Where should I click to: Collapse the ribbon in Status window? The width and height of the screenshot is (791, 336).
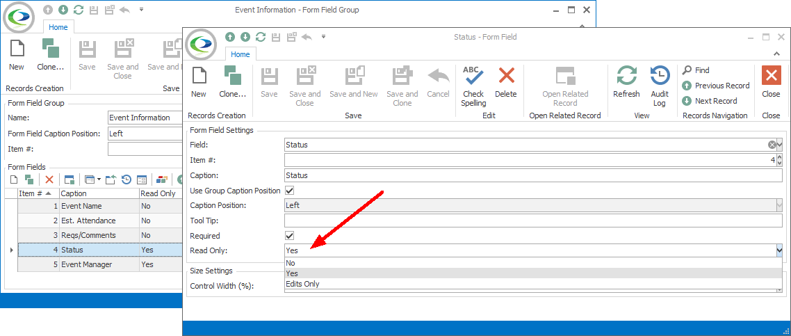[x=776, y=54]
